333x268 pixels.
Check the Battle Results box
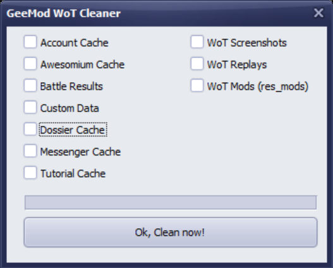(30, 85)
